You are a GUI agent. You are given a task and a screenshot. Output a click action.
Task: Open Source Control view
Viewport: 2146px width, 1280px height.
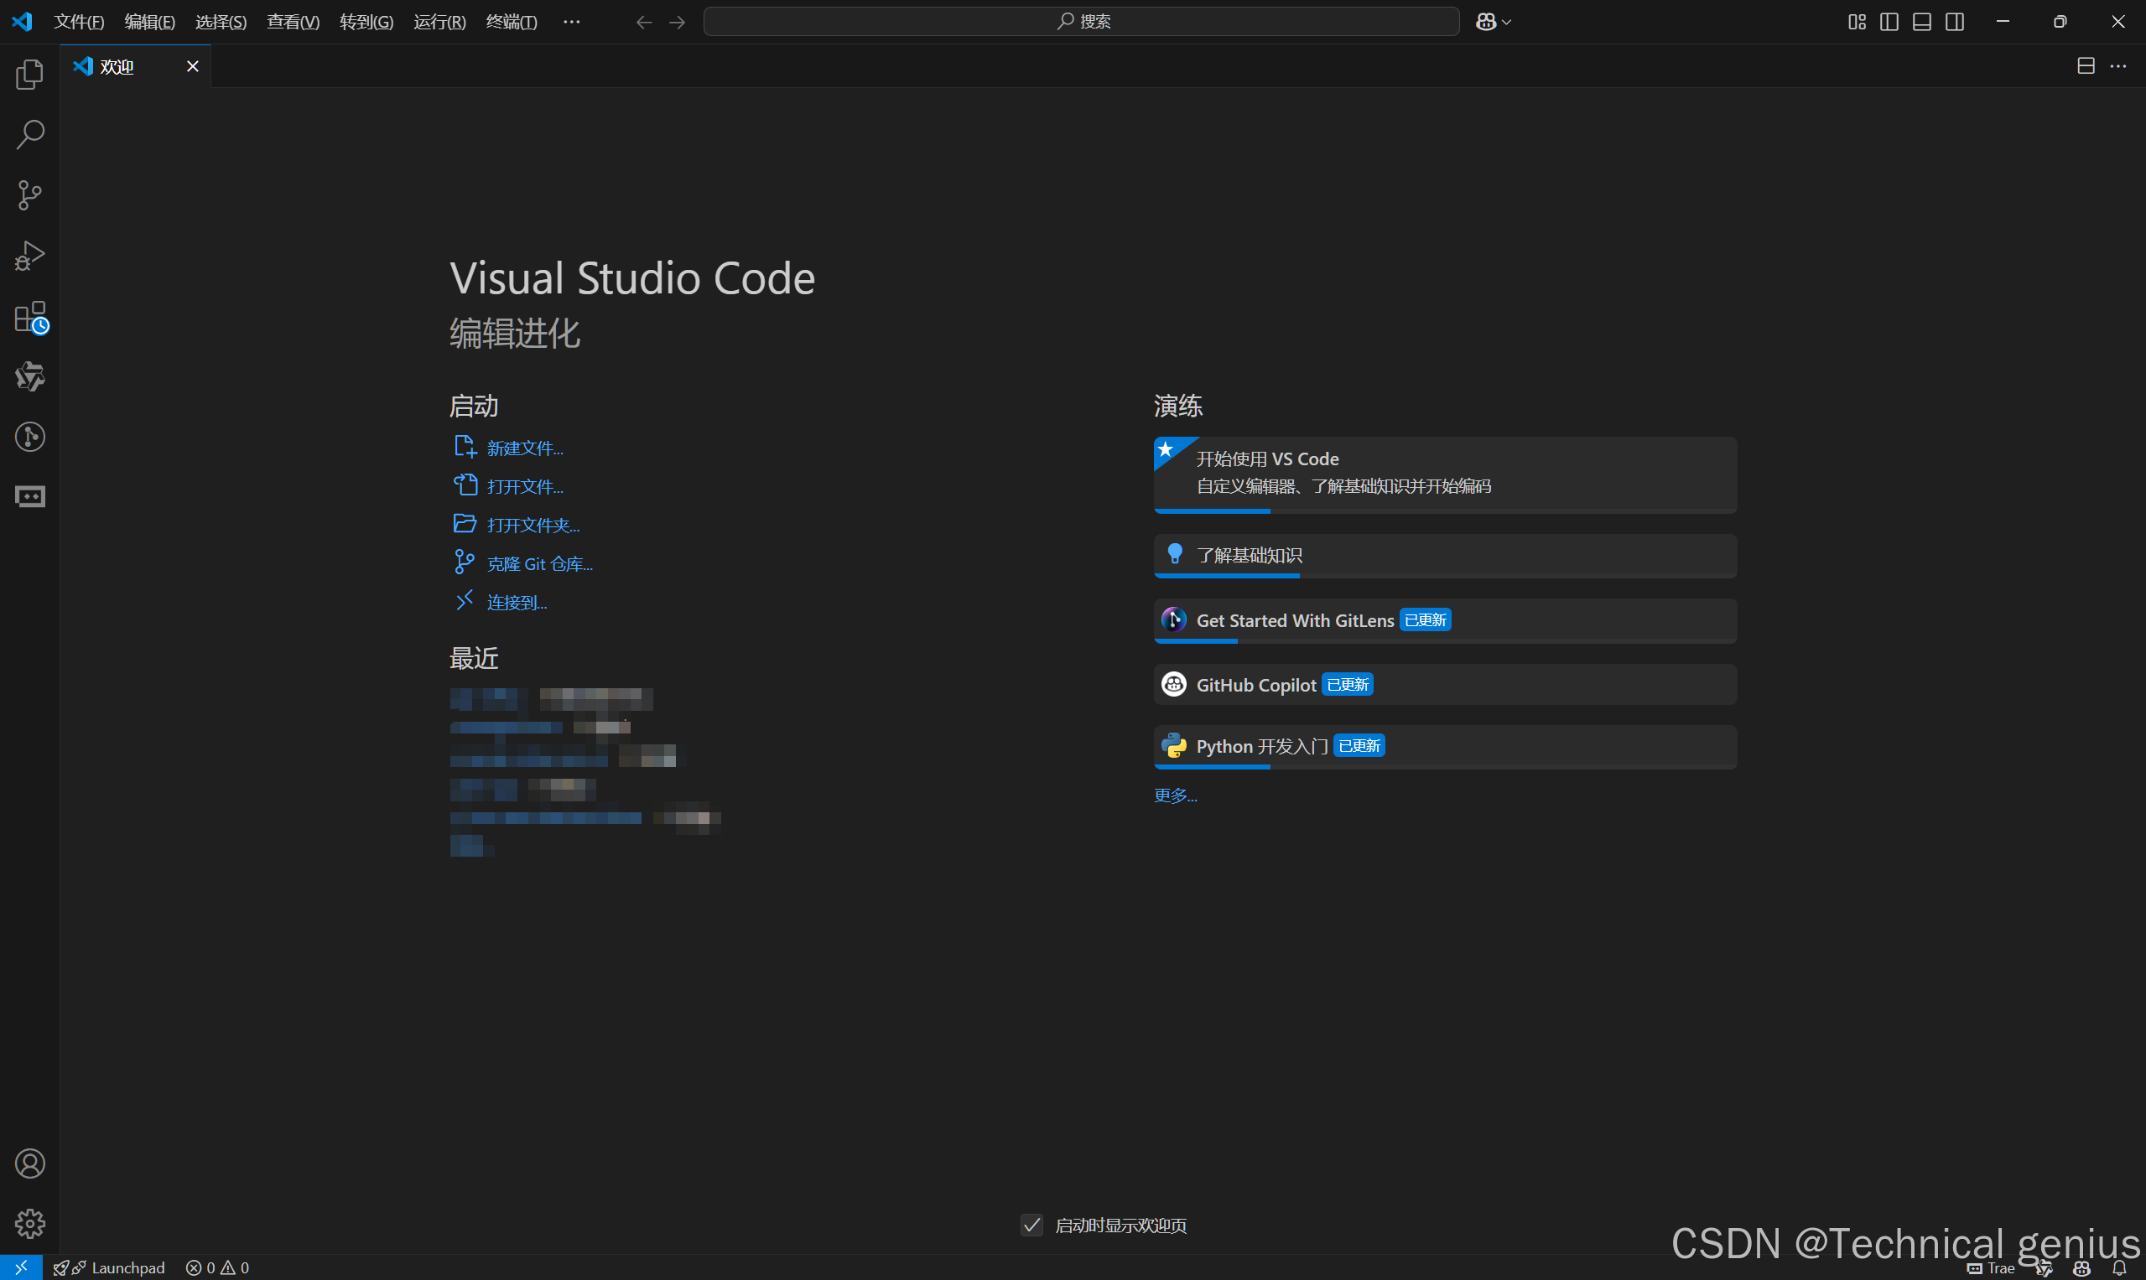click(29, 195)
